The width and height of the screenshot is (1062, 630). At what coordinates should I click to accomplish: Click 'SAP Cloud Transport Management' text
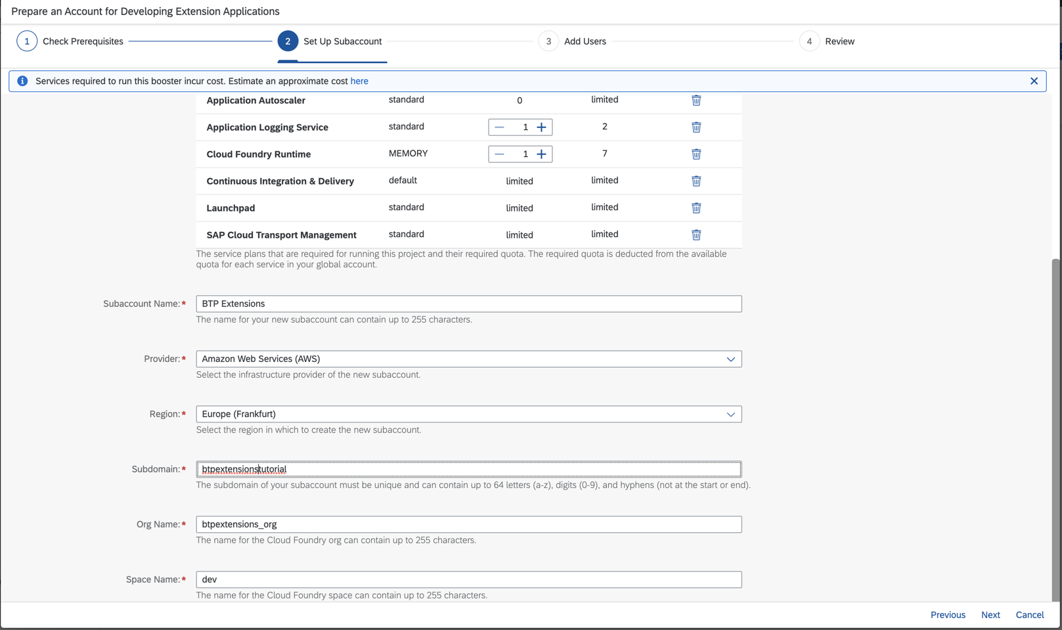click(281, 235)
